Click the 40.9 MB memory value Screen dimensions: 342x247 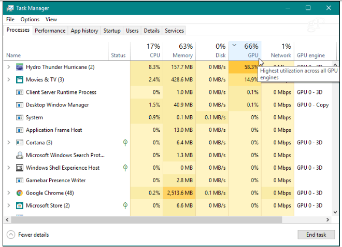click(x=183, y=105)
